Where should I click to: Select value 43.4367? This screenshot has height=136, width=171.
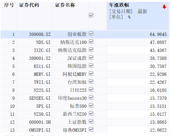(x=158, y=50)
